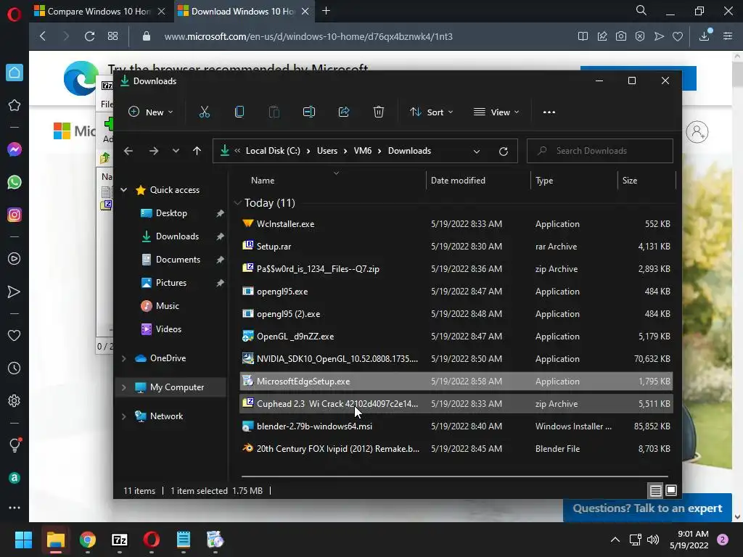Screen dimensions: 743x557
Task: Click the Search Downloads field
Action: point(600,151)
